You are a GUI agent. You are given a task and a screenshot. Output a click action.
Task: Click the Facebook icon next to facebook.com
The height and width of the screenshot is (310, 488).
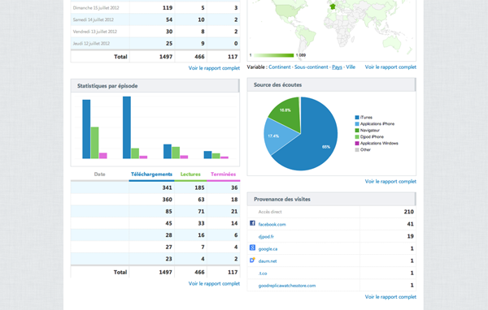click(252, 223)
